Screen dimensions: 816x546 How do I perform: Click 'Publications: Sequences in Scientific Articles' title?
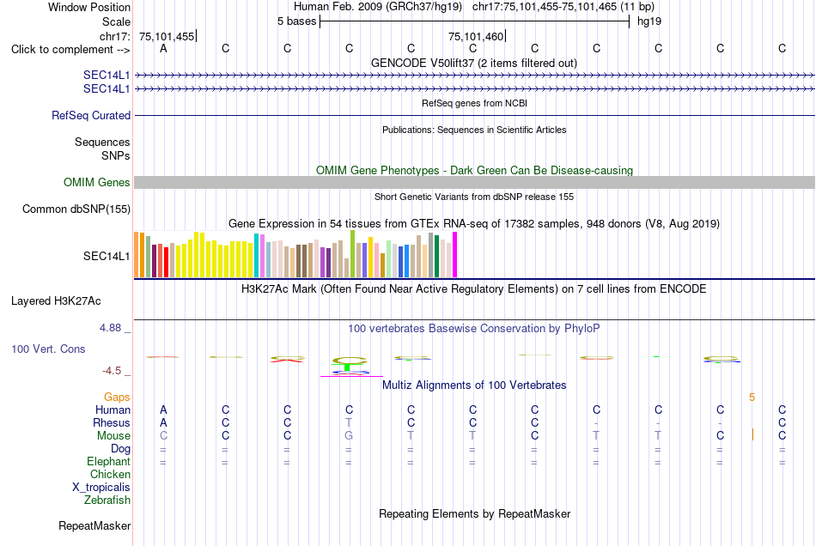tap(474, 130)
